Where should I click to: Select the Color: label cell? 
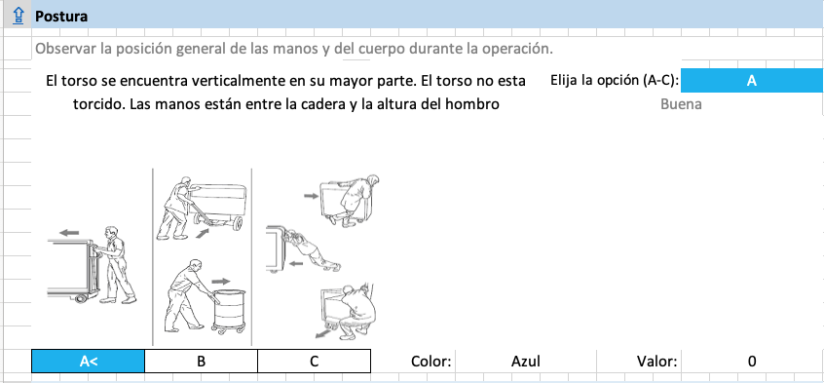431,361
